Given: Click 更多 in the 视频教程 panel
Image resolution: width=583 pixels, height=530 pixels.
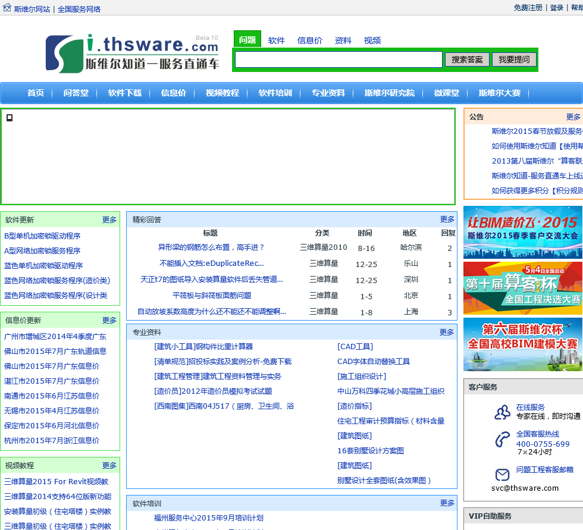Looking at the screenshot, I should 109,466.
